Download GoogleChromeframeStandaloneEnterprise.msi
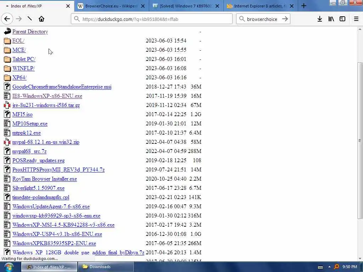The height and width of the screenshot is (272, 363). [62, 87]
